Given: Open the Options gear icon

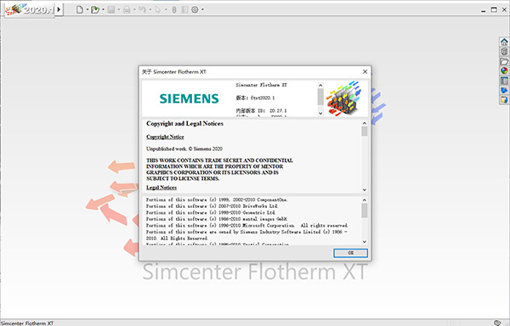Looking at the screenshot, I should 195,9.
